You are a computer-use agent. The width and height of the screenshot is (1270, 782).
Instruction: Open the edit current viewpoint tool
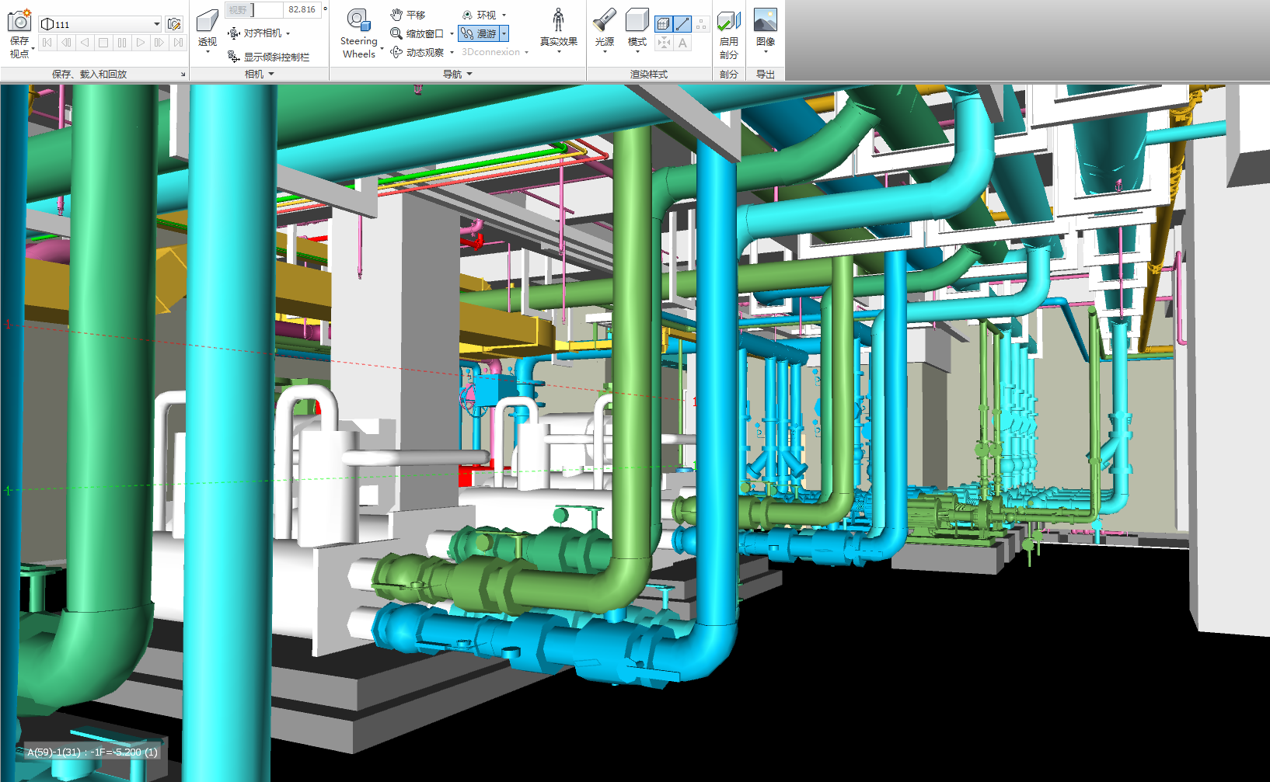[x=174, y=24]
